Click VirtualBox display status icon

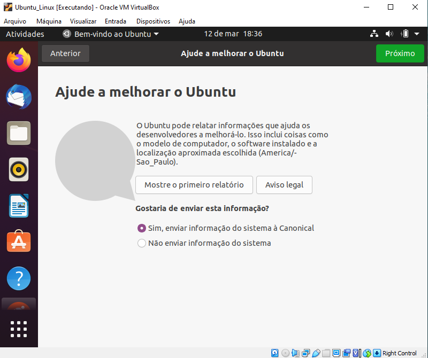(x=337, y=353)
